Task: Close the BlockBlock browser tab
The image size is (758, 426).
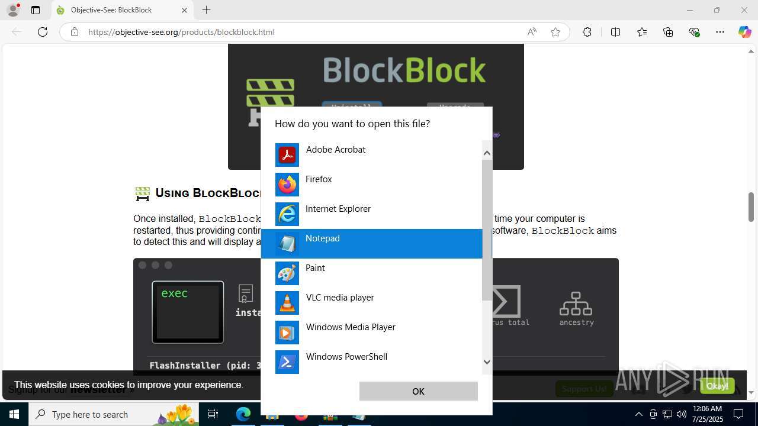Action: pos(184,10)
